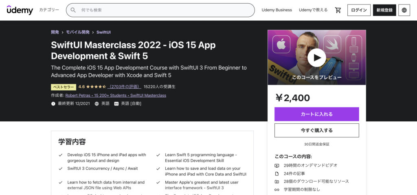
Task: Click 学習期間の制限なし text
Action: (302, 190)
